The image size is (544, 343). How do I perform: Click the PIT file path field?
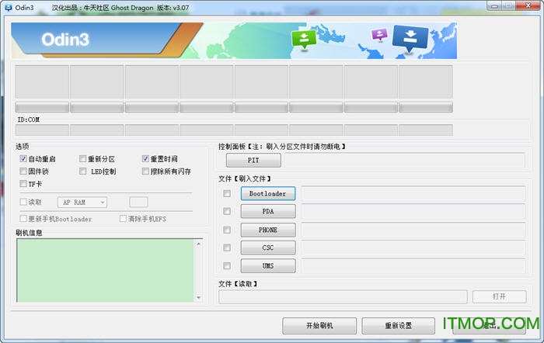pos(405,160)
